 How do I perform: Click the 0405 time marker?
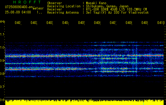coord(81,23)
